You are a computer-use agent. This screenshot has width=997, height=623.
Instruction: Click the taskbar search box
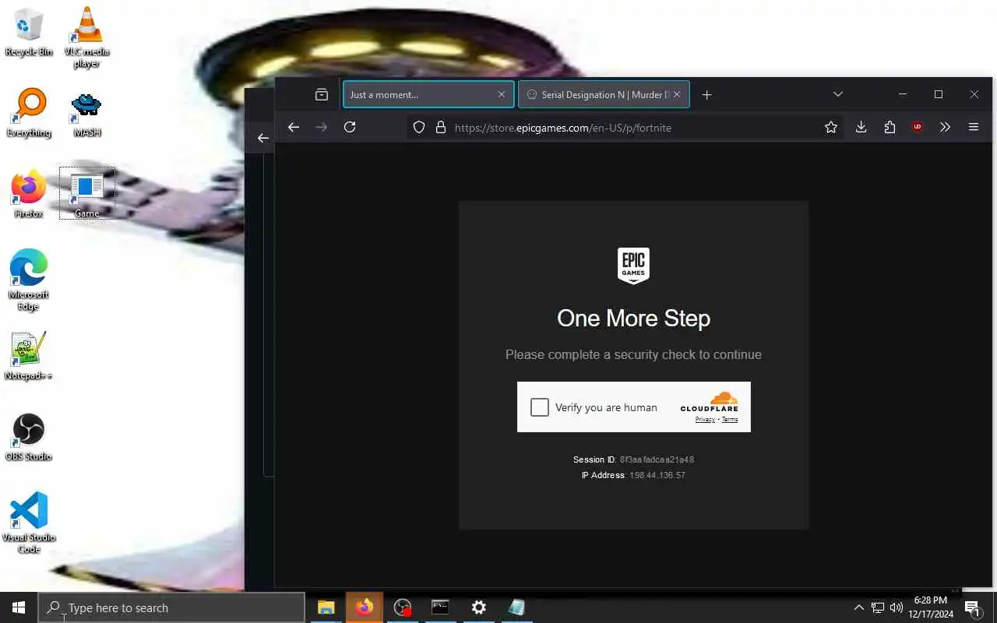coord(171,607)
